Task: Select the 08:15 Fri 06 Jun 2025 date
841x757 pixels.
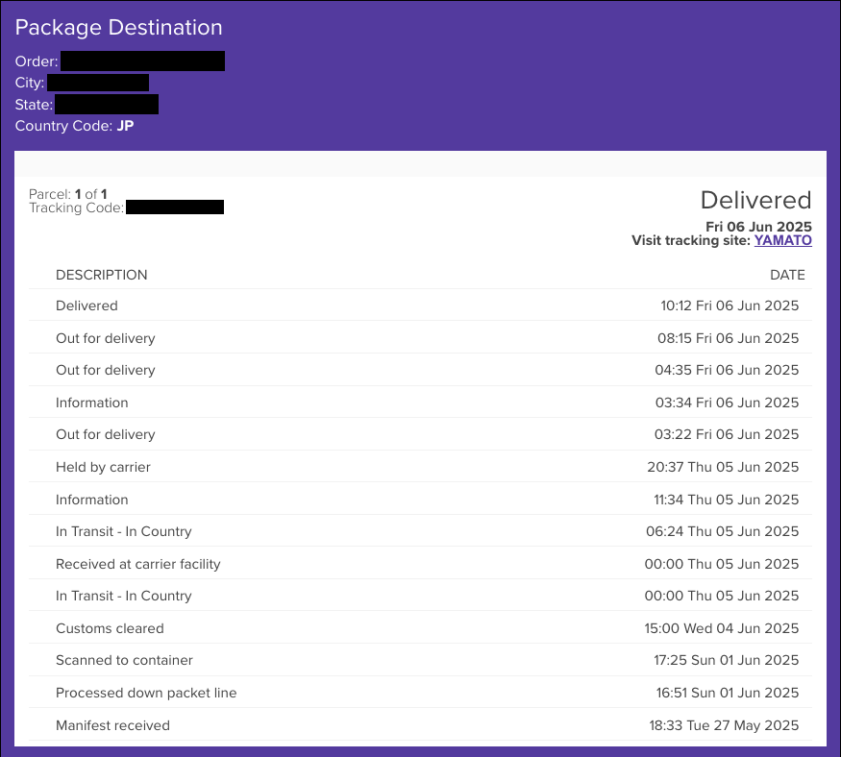Action: point(729,338)
